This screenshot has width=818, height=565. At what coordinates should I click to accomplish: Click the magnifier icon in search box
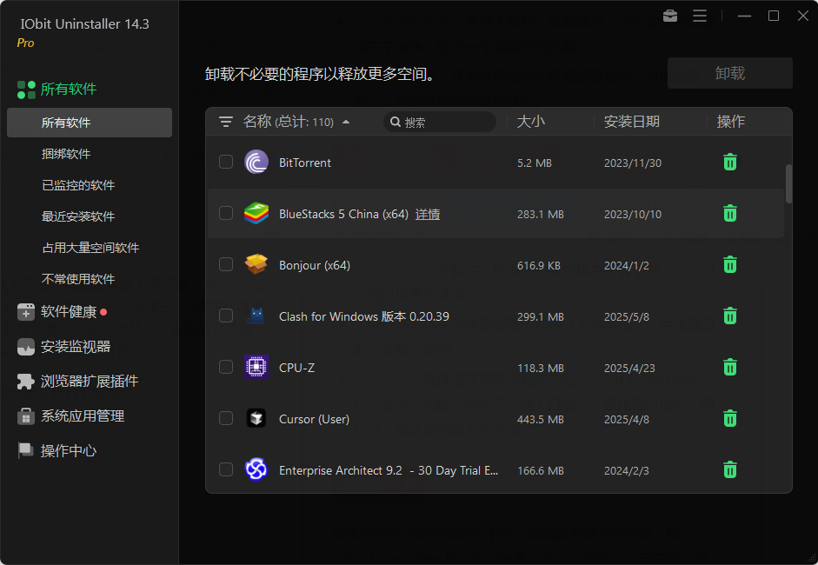point(396,122)
